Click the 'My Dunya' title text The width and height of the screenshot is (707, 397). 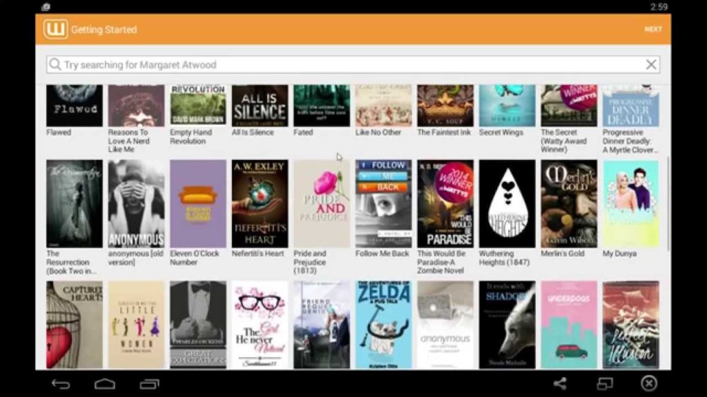click(x=619, y=254)
